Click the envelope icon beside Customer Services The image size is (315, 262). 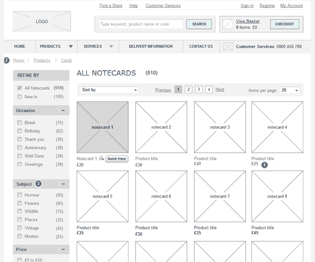(x=228, y=47)
